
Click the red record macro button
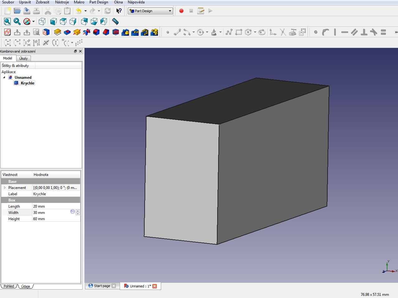[x=181, y=11]
